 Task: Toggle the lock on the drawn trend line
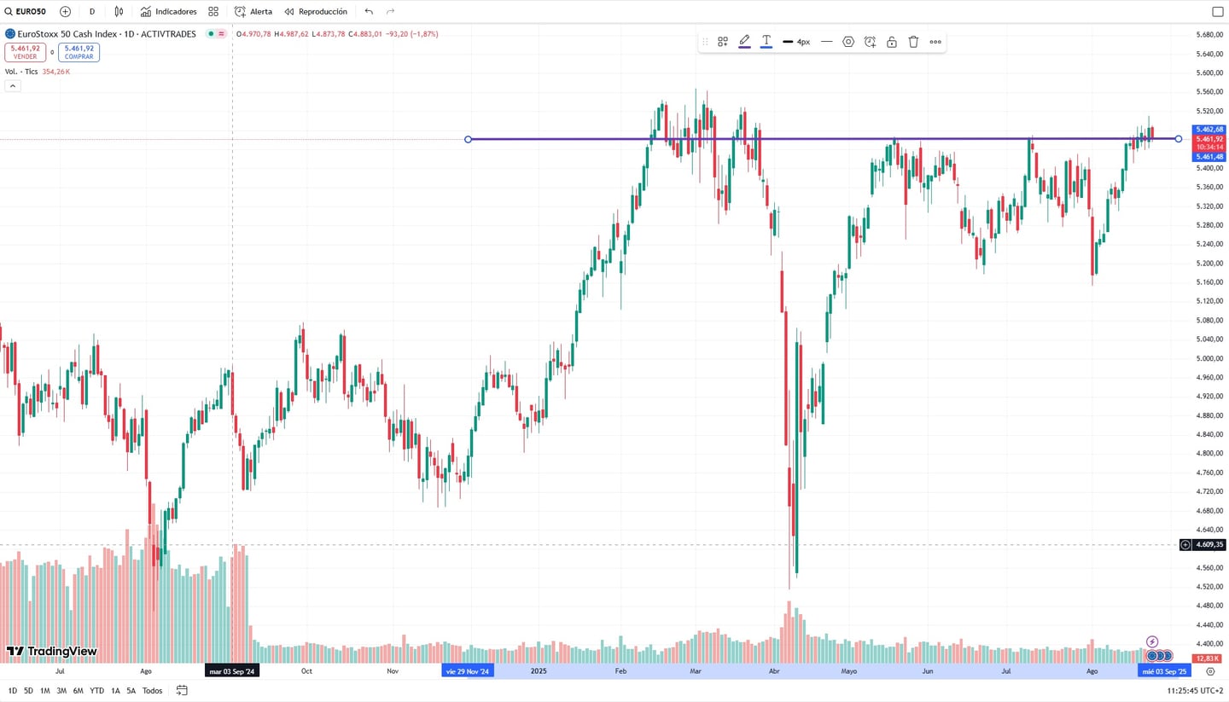coord(892,41)
